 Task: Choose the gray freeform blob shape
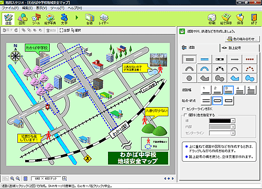[220, 78]
